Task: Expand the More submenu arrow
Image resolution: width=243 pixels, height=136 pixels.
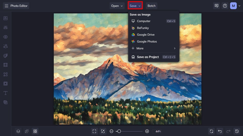Action: [x=175, y=48]
